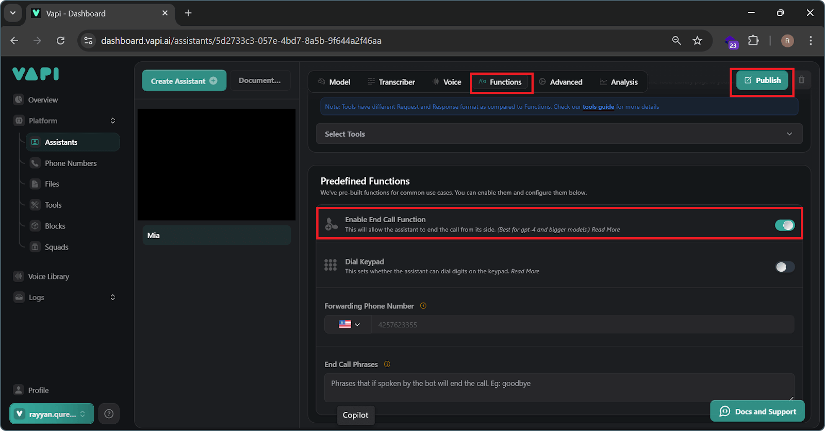Click the Create Assistant button
The height and width of the screenshot is (431, 825).
tap(184, 81)
